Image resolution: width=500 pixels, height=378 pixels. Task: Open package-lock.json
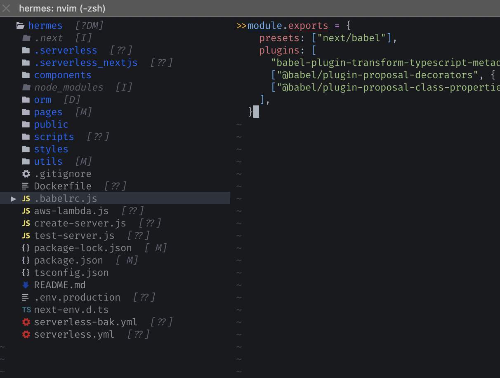pyautogui.click(x=83, y=248)
